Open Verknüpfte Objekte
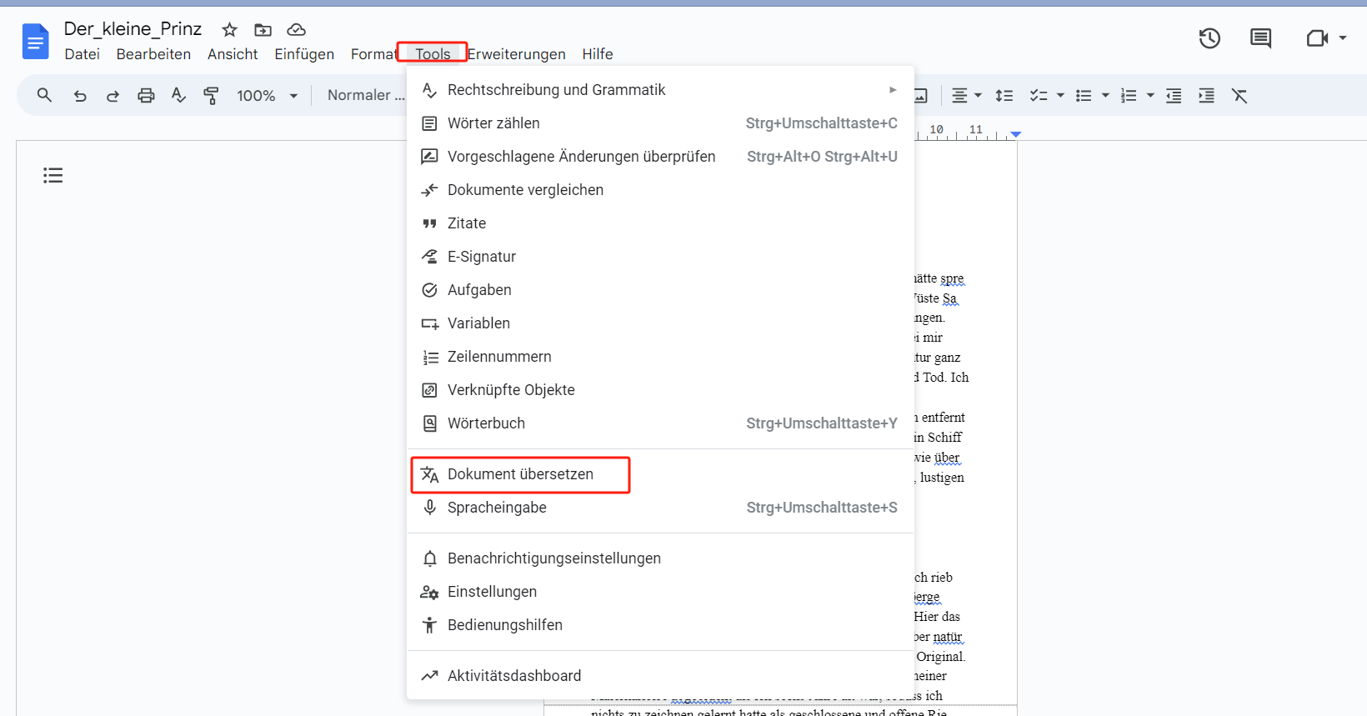1367x716 pixels. (x=660, y=390)
